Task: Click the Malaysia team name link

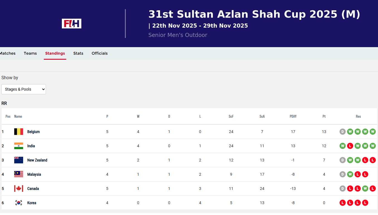Action: (x=34, y=174)
